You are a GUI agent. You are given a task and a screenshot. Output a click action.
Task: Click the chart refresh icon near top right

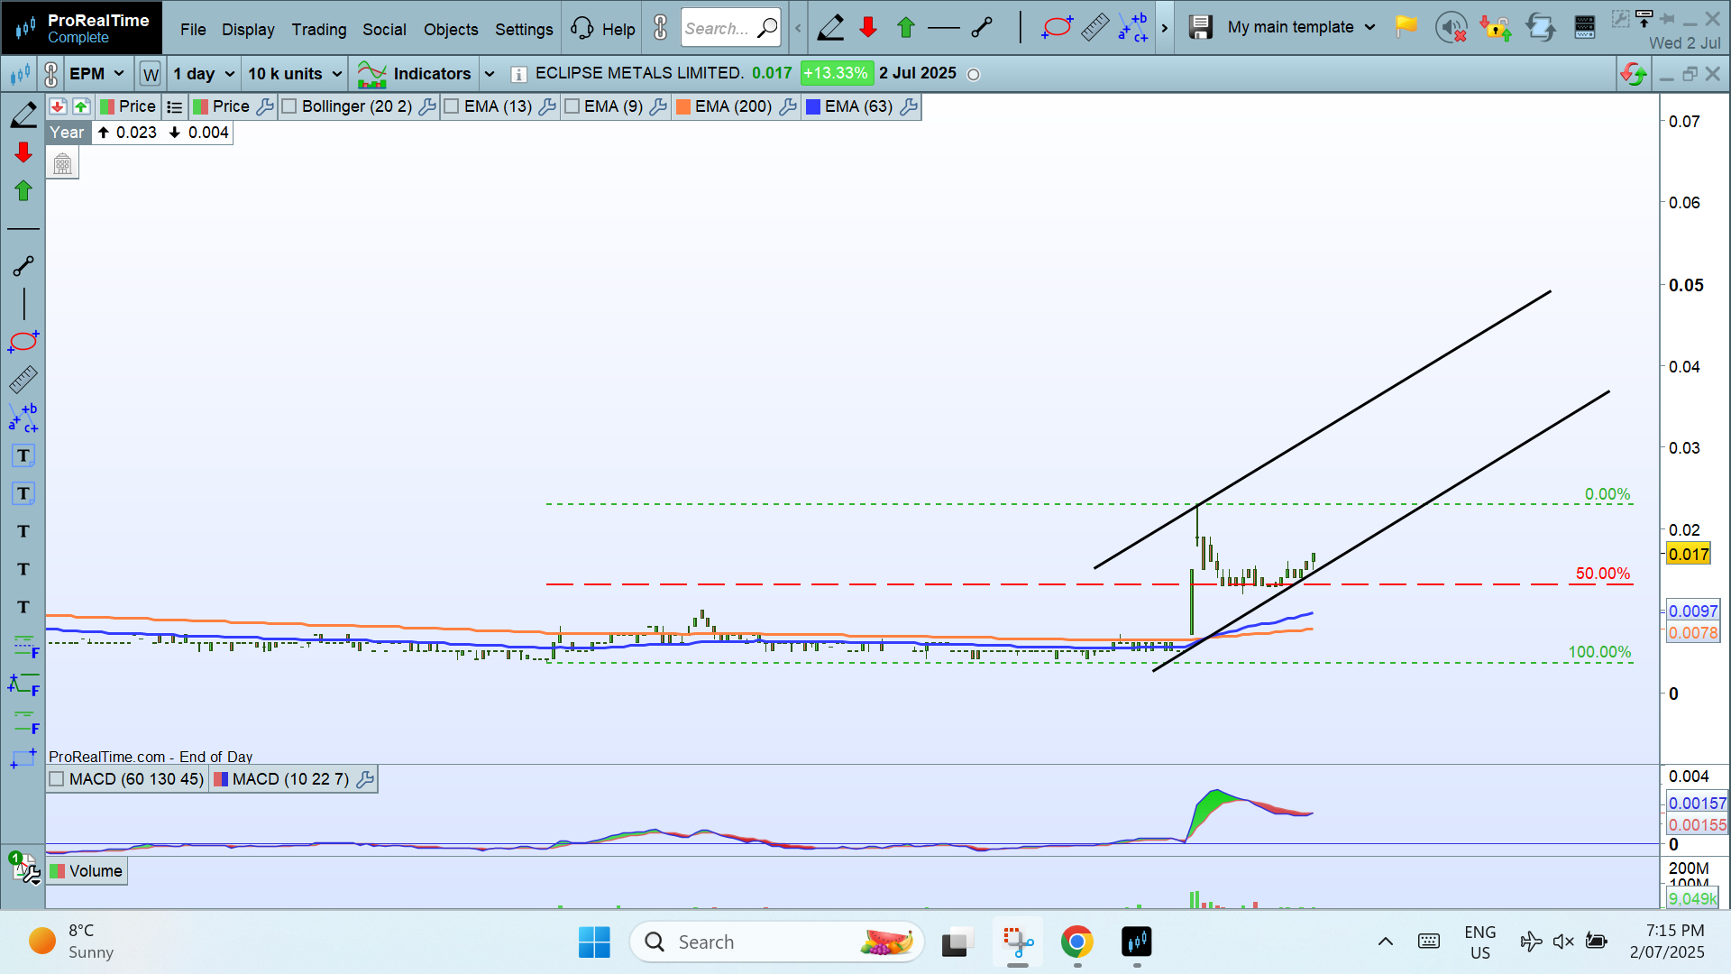(1634, 74)
